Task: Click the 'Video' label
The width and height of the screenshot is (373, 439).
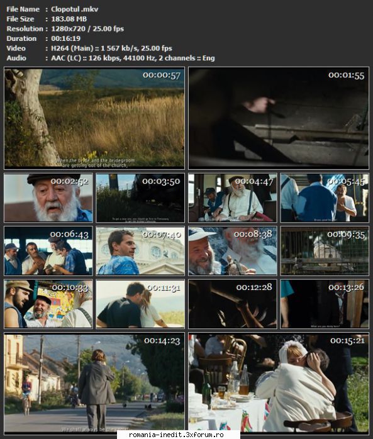Action: coord(16,48)
